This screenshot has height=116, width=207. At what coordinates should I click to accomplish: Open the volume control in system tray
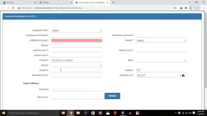coord(190,113)
